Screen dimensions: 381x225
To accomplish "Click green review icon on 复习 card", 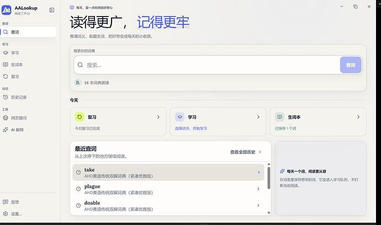I will 80,117.
